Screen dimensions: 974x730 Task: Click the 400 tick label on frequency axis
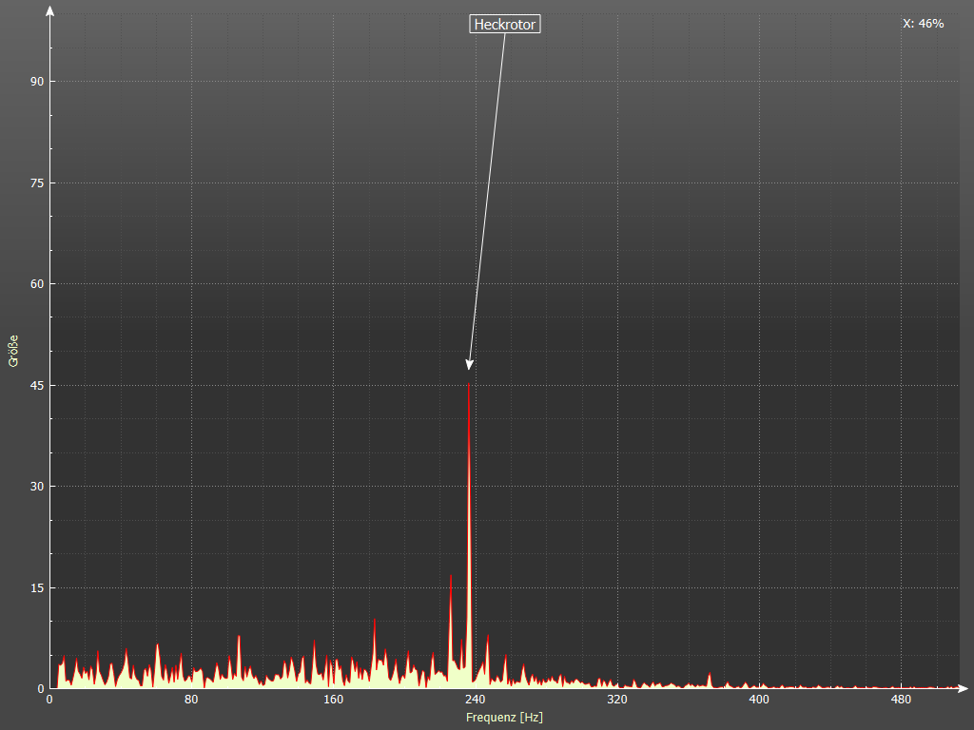click(x=759, y=701)
